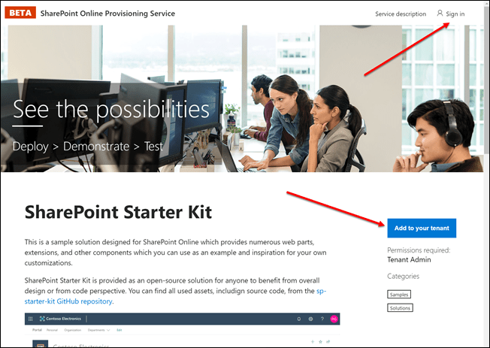
Task: Select the Organization navigation item
Action: coord(72,330)
